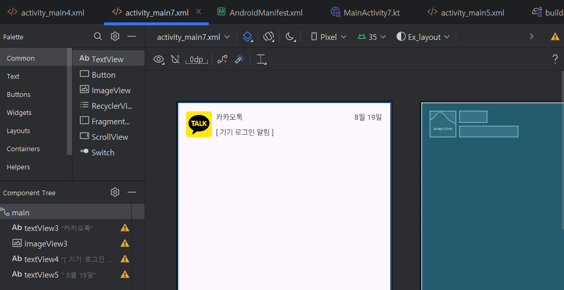Image resolution: width=564 pixels, height=290 pixels.
Task: Click warning icon beside textView4
Action: 125,258
